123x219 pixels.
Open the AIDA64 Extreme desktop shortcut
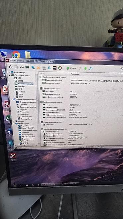click(13, 157)
